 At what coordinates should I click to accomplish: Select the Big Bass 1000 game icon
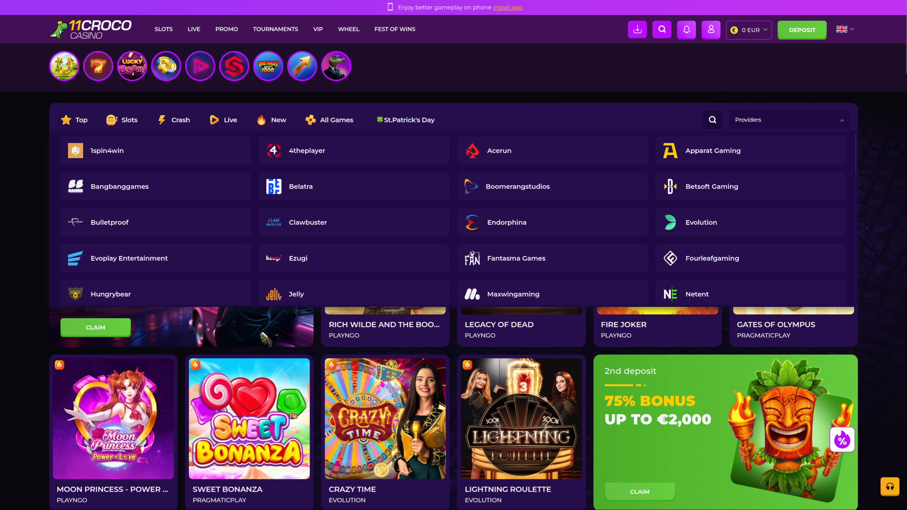point(268,66)
